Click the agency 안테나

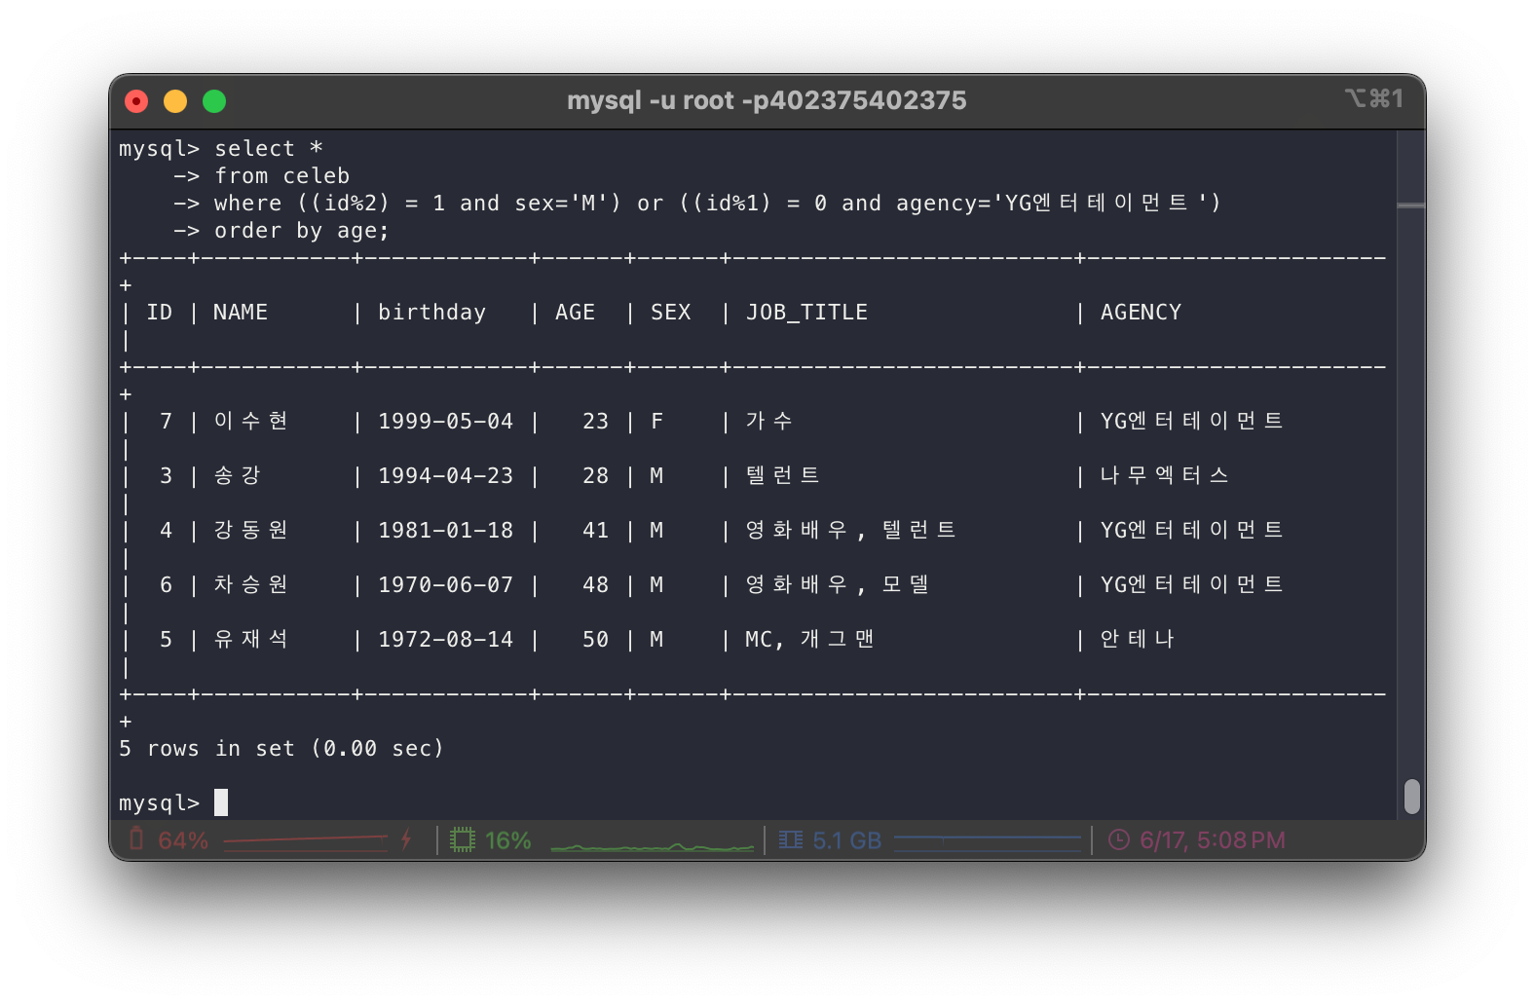[1137, 639]
